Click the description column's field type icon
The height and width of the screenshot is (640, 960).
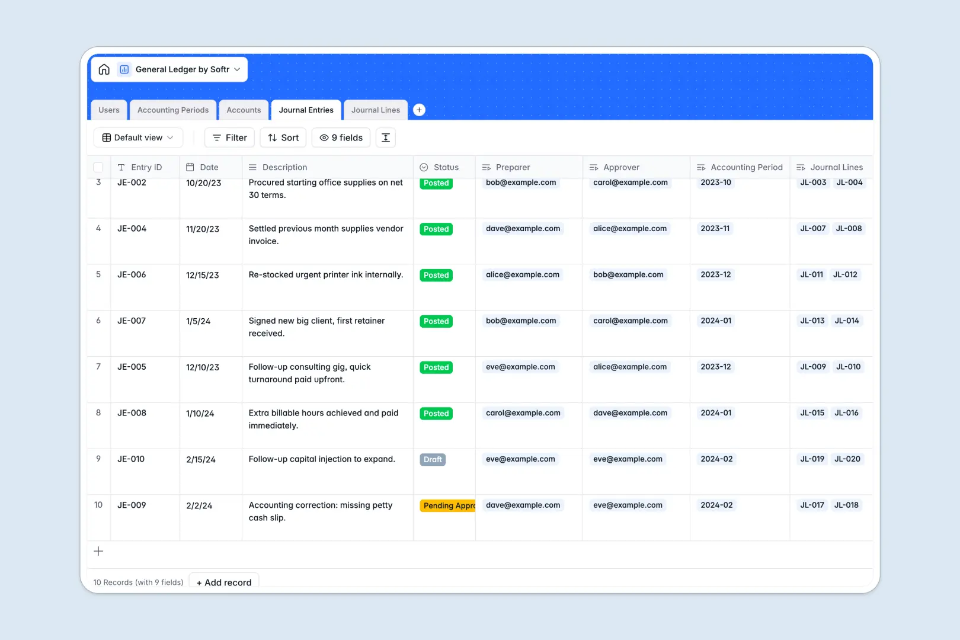(x=251, y=167)
